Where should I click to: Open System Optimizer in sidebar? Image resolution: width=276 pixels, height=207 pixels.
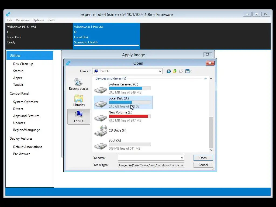(x=26, y=102)
